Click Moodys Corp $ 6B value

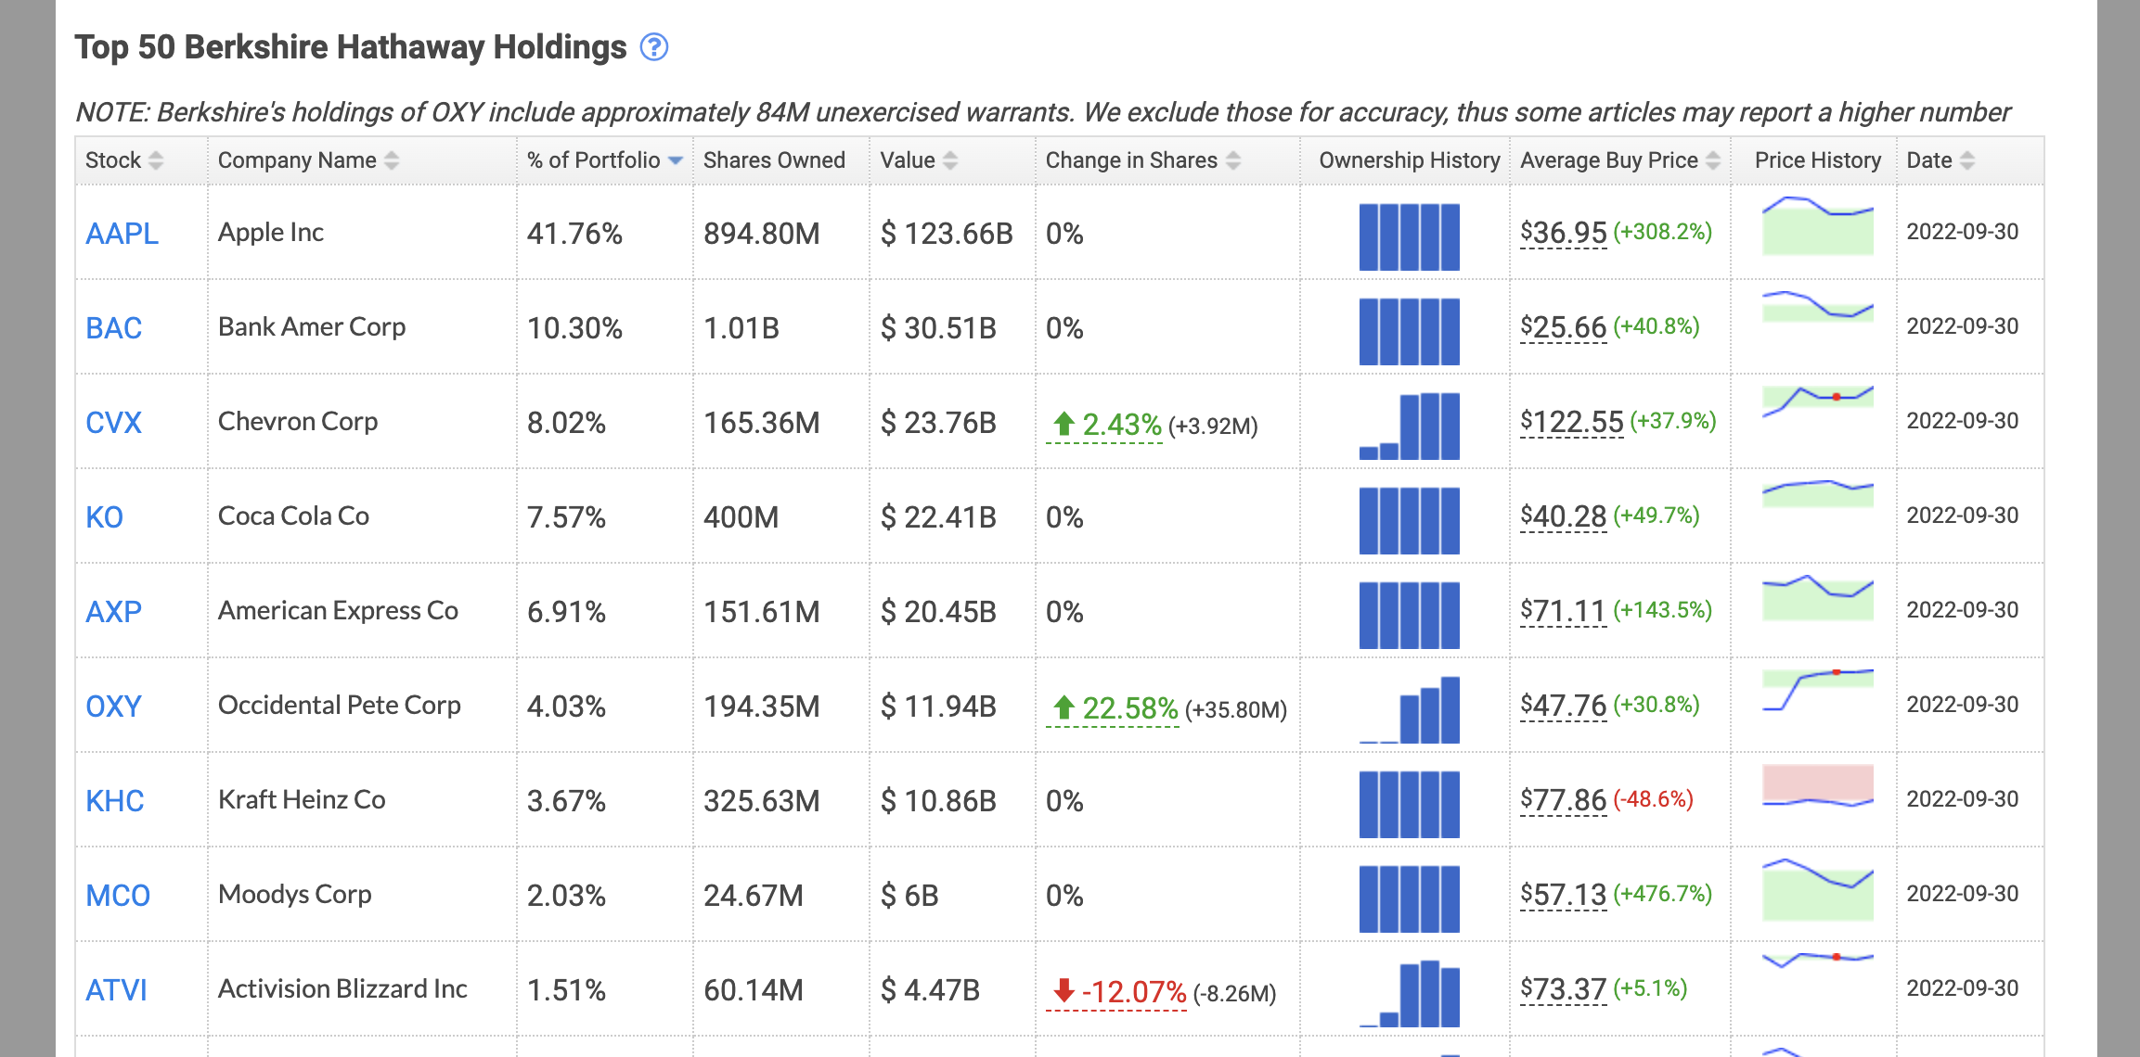[x=909, y=896]
